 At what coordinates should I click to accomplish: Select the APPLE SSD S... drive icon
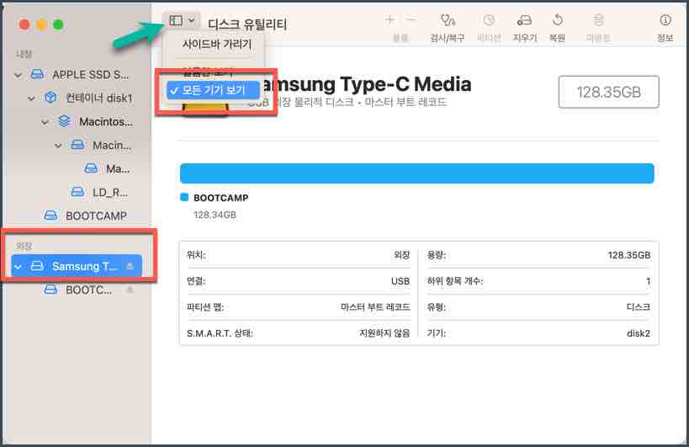coord(37,74)
